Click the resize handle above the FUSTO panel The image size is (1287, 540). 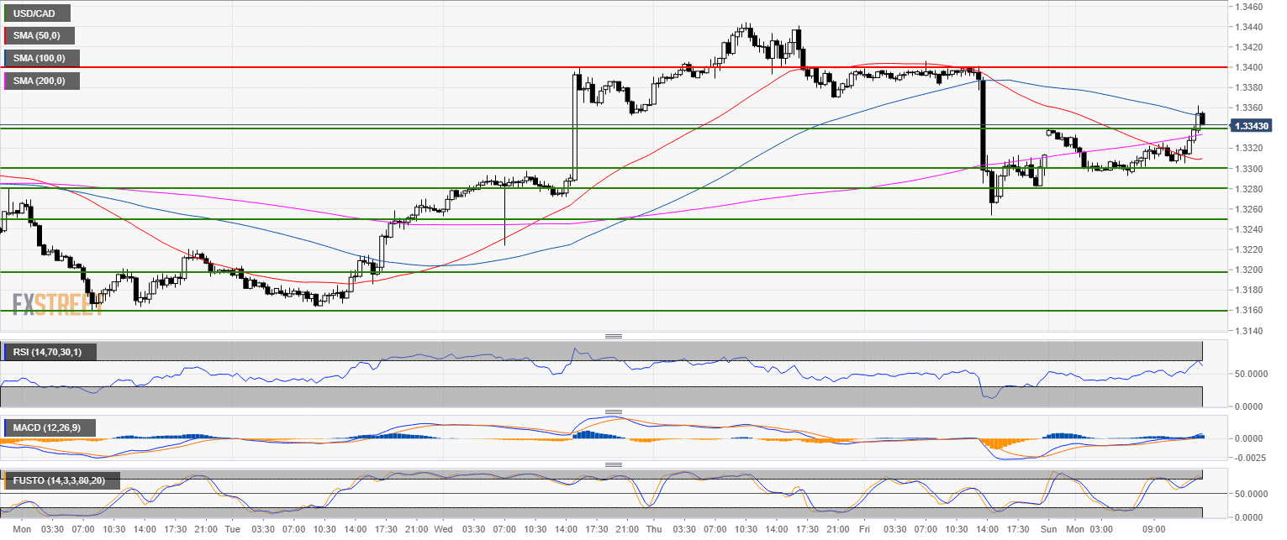pos(613,464)
